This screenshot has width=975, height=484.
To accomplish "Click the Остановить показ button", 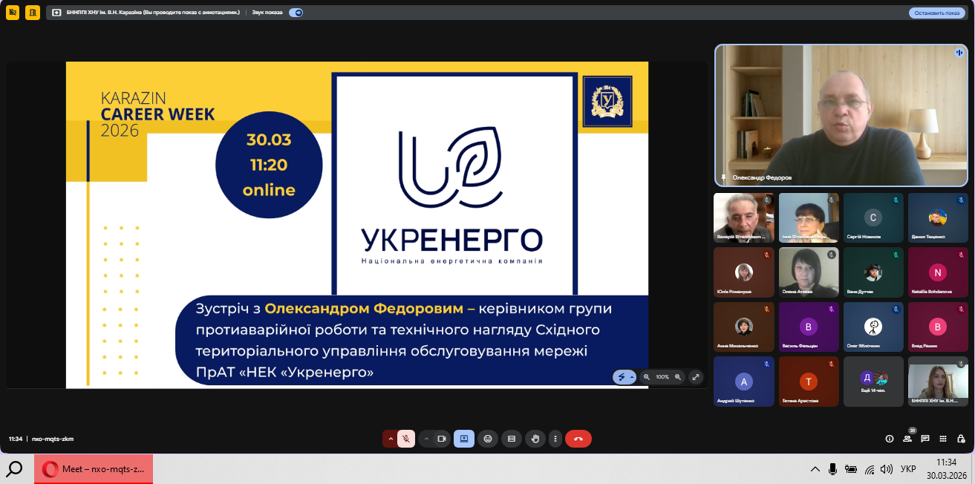I will pyautogui.click(x=936, y=13).
